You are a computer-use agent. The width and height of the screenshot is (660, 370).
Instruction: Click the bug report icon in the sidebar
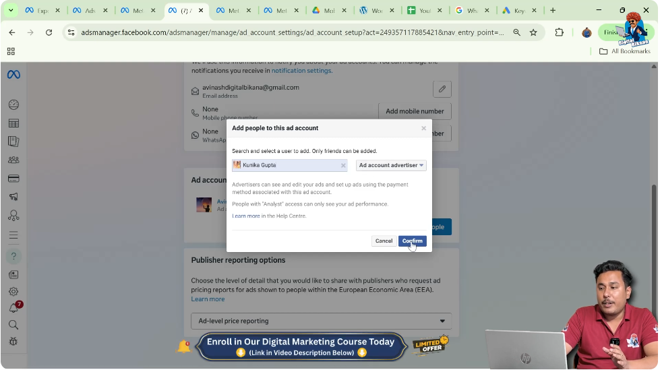13,342
